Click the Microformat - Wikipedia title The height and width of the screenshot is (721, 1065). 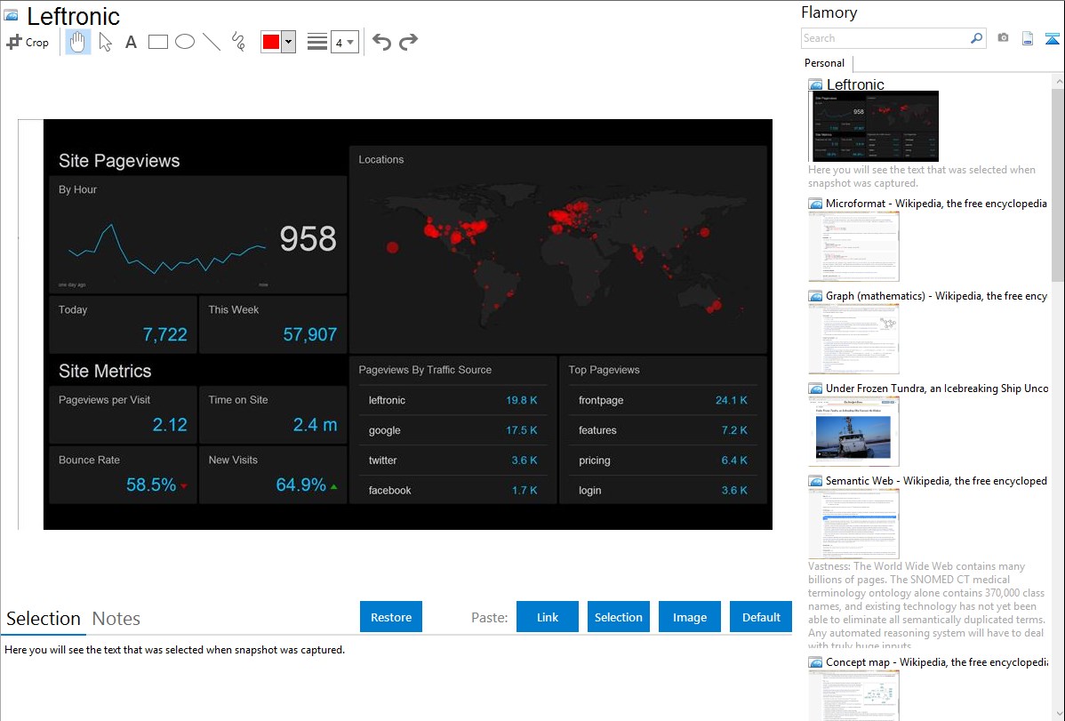[936, 204]
